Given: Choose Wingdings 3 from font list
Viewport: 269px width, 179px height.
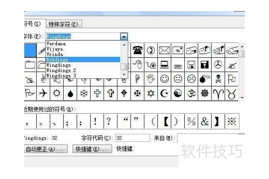Looking at the screenshot, I should 83,76.
